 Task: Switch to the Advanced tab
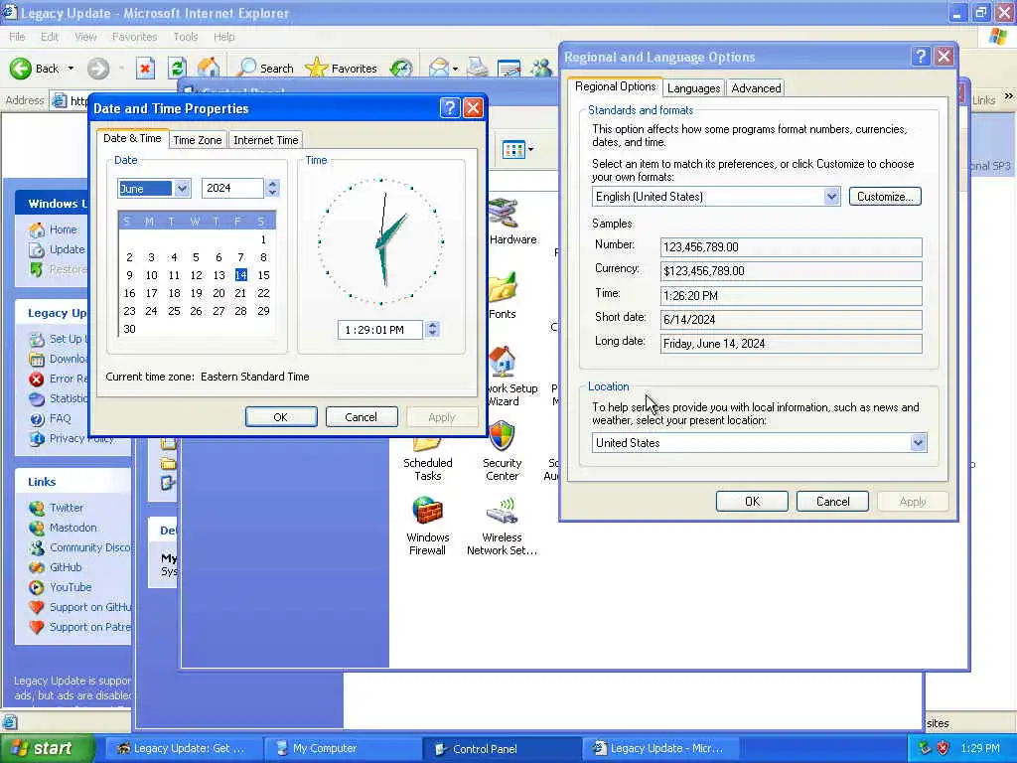pos(756,88)
